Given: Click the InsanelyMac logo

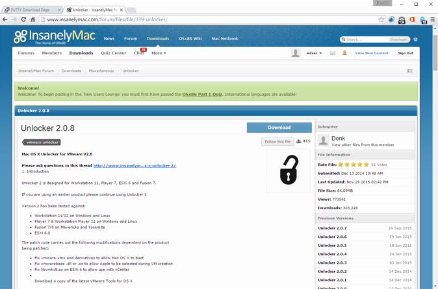Looking at the screenshot, I should [55, 36].
